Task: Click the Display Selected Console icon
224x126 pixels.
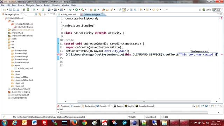Action: click(x=206, y=106)
